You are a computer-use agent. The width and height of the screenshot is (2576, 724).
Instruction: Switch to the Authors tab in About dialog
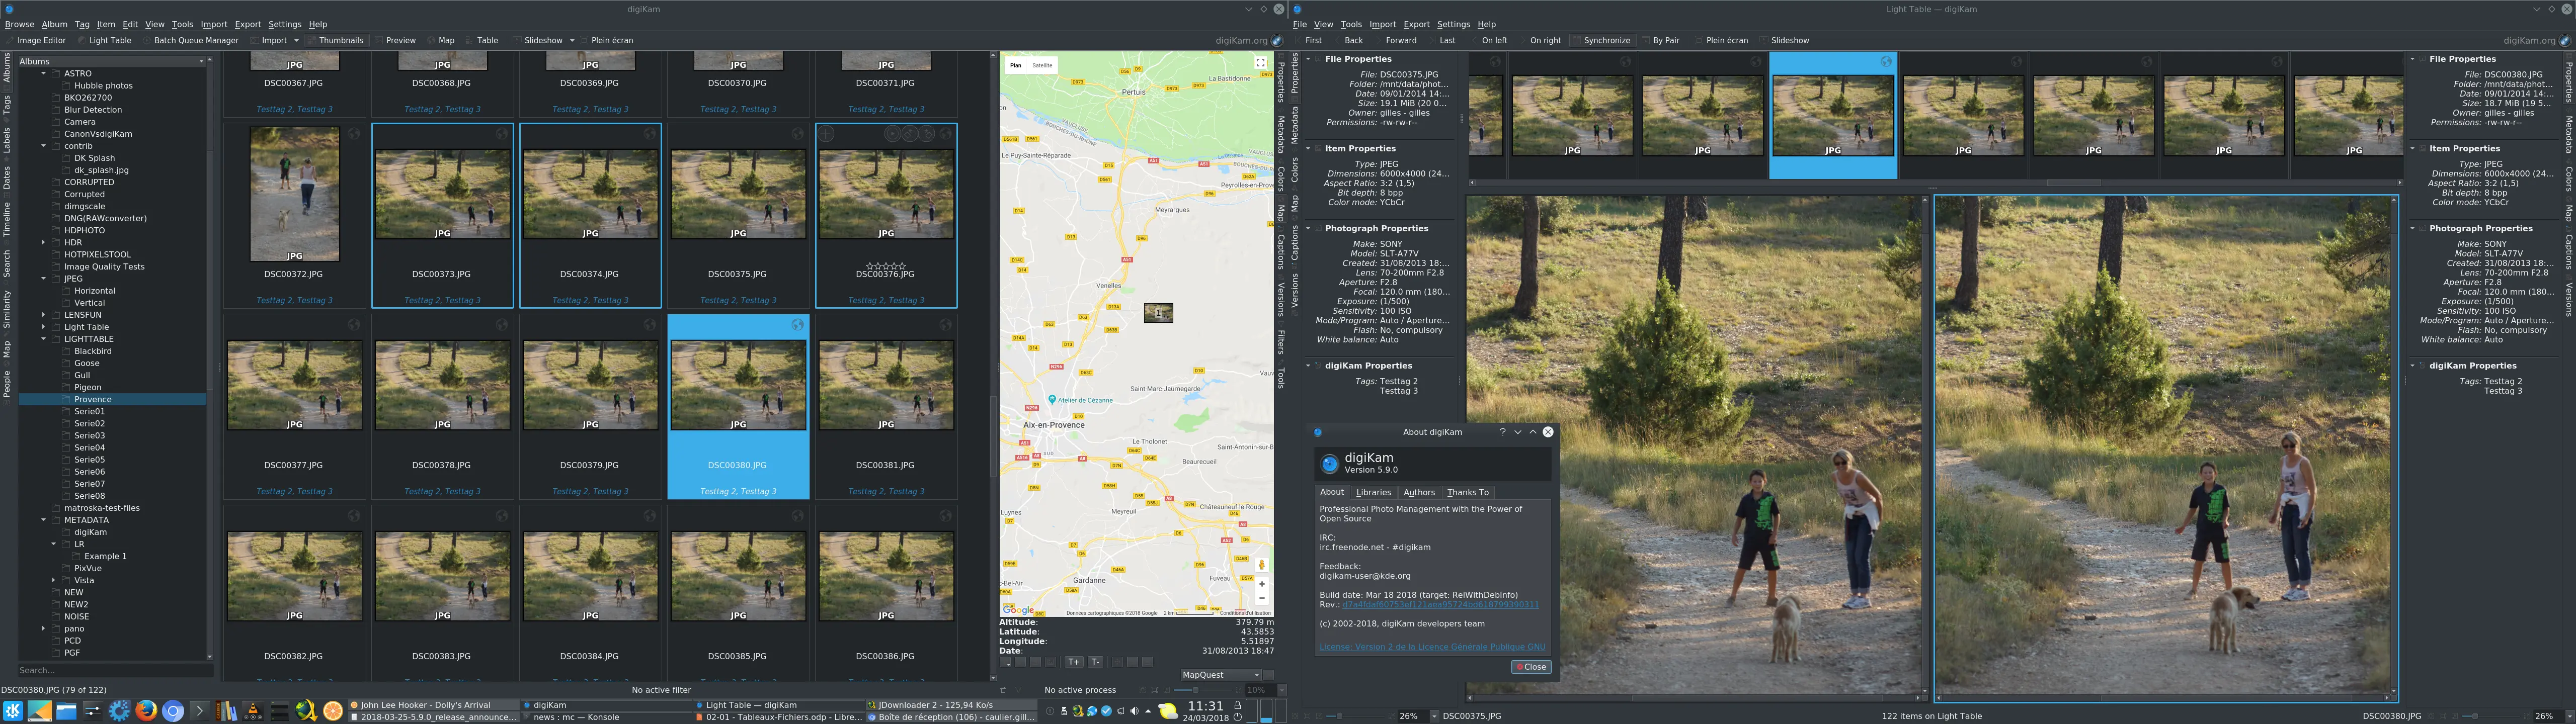1419,492
